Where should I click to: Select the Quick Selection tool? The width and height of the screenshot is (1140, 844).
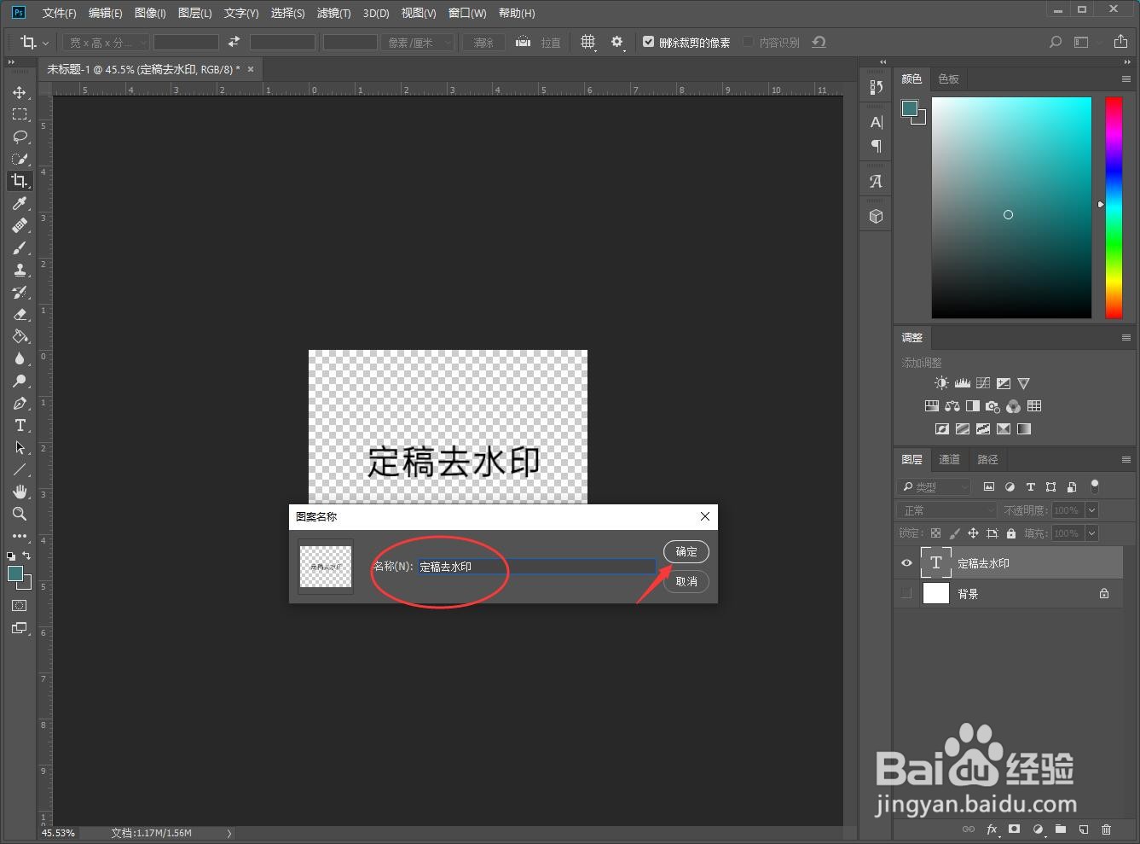click(x=20, y=159)
